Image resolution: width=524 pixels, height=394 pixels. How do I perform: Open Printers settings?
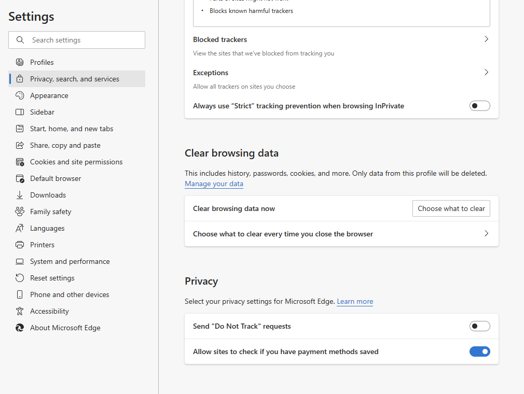click(77, 245)
